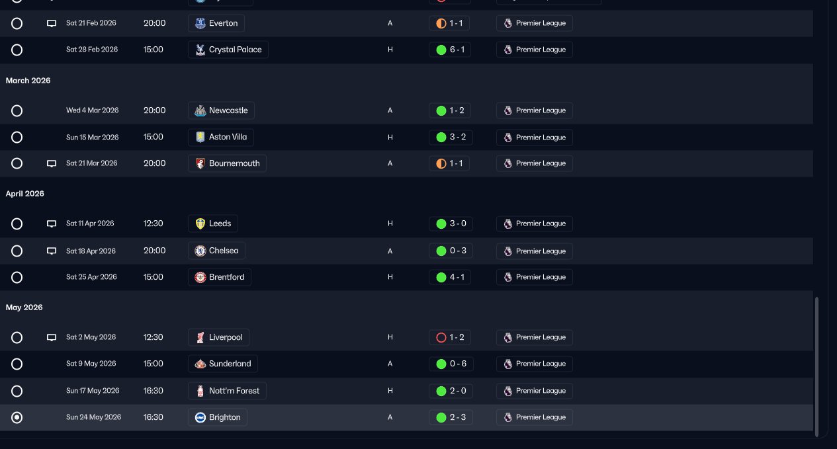
Task: Click the half-orange draw indicator on Bournemouth result
Action: (441, 163)
